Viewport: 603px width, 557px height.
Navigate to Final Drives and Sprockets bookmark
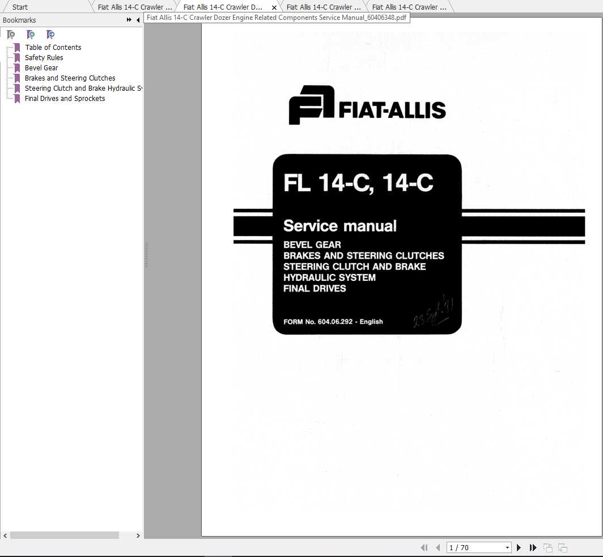(65, 98)
